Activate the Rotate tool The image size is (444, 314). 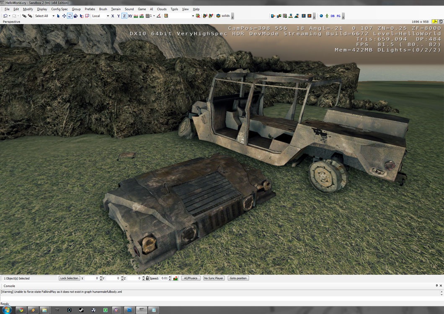coord(70,16)
